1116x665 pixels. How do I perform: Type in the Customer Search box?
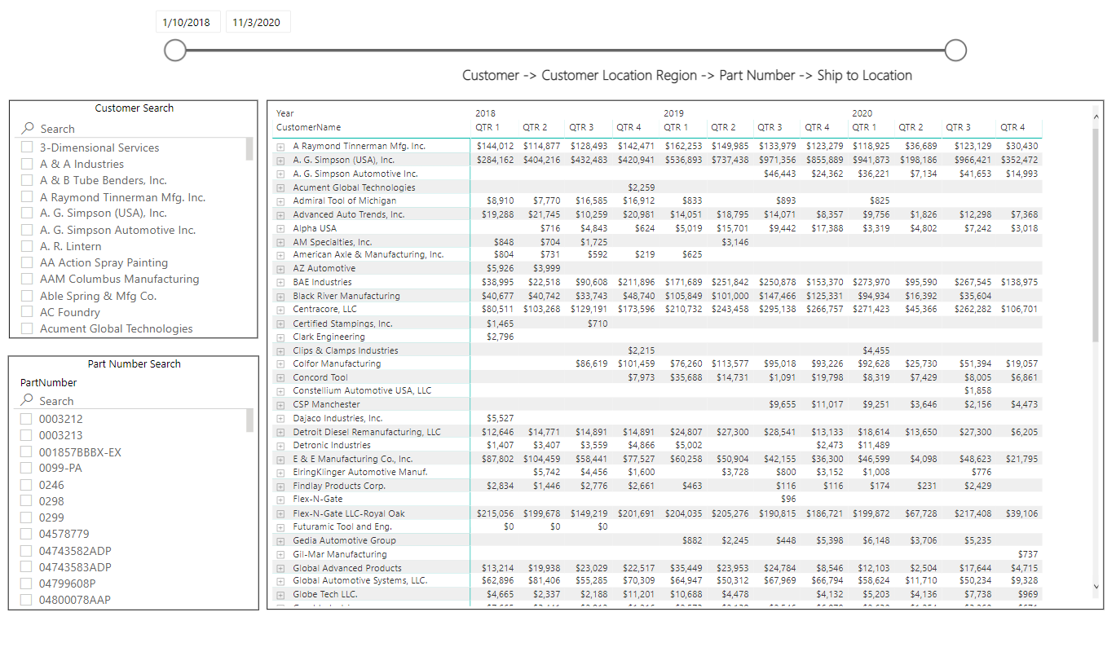(x=139, y=129)
